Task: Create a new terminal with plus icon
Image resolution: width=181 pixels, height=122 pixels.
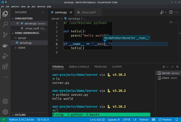Action: pyautogui.click(x=164, y=67)
